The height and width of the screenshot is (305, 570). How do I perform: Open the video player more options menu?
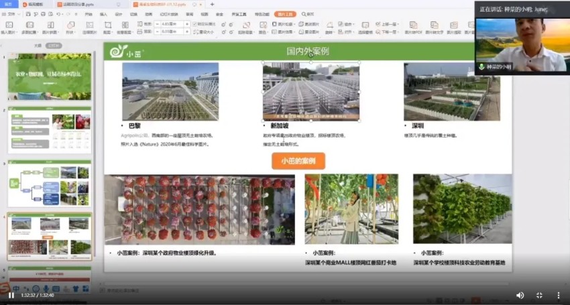coord(559,295)
